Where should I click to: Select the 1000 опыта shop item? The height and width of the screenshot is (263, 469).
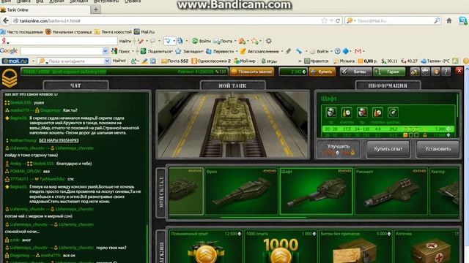tap(281, 247)
